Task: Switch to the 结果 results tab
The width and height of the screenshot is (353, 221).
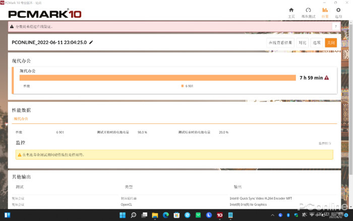Action: pyautogui.click(x=325, y=13)
